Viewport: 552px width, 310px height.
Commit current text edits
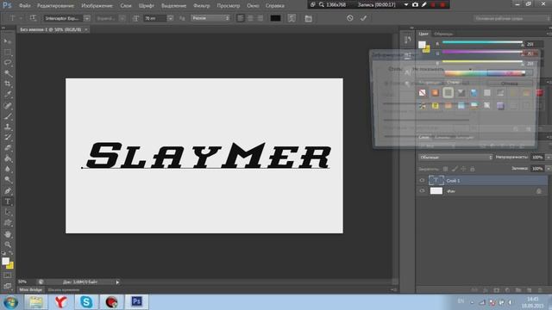click(363, 18)
